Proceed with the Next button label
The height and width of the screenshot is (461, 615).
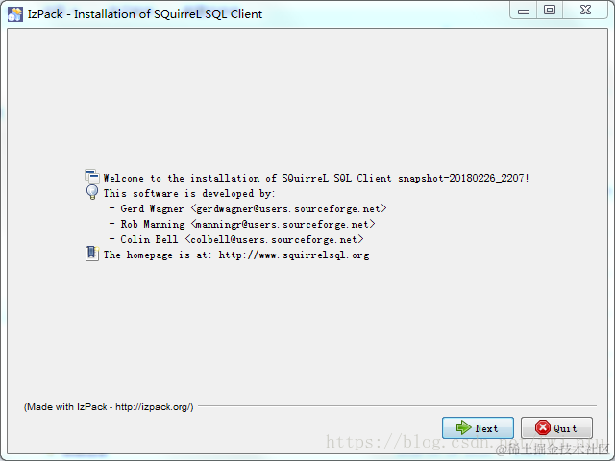click(x=486, y=429)
